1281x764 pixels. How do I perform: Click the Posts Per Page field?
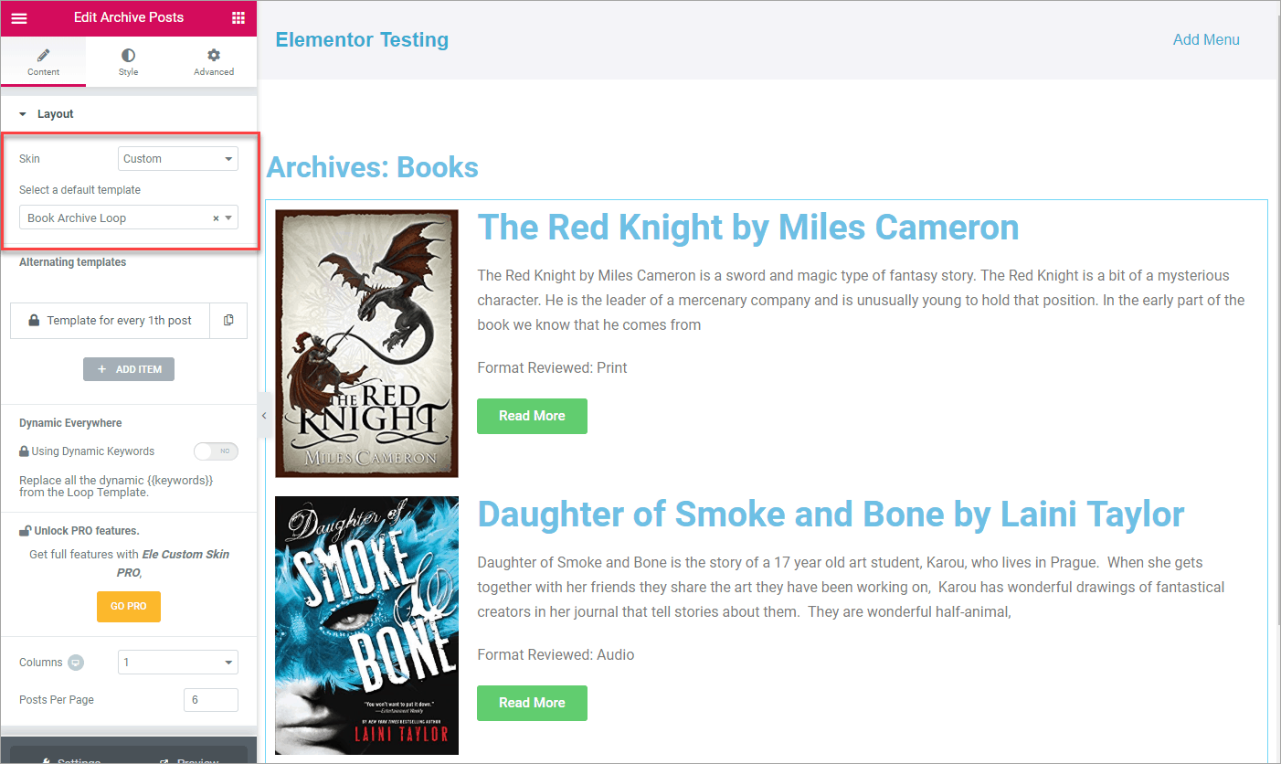[x=211, y=700]
